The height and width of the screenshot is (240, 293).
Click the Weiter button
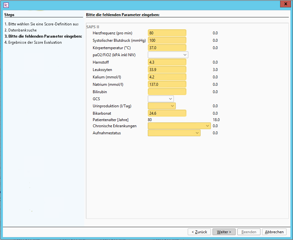(x=224, y=232)
